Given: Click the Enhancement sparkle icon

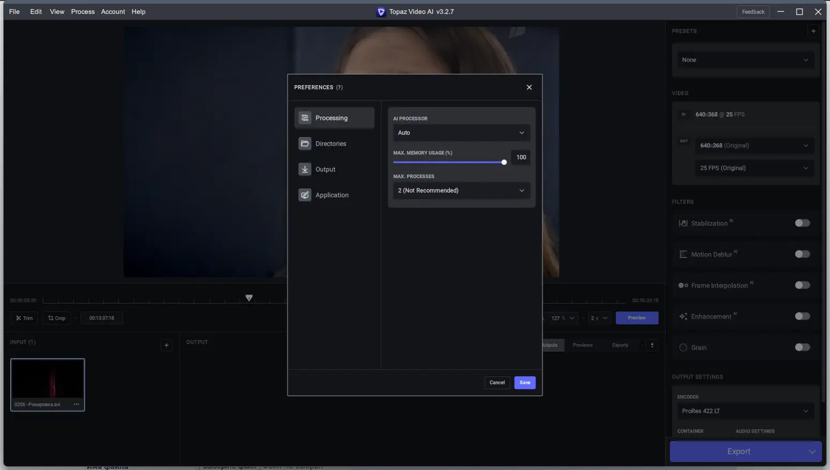Looking at the screenshot, I should [683, 316].
